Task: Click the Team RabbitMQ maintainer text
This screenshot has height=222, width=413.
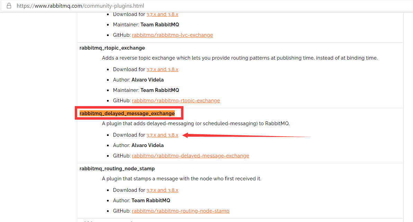Action: 160,90
